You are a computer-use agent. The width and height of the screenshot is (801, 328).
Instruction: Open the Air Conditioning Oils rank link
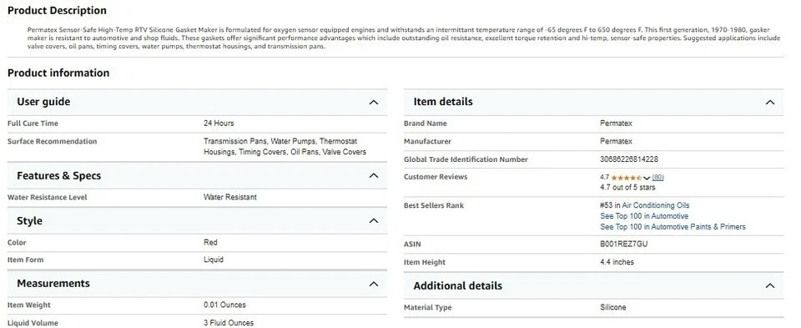(x=656, y=205)
